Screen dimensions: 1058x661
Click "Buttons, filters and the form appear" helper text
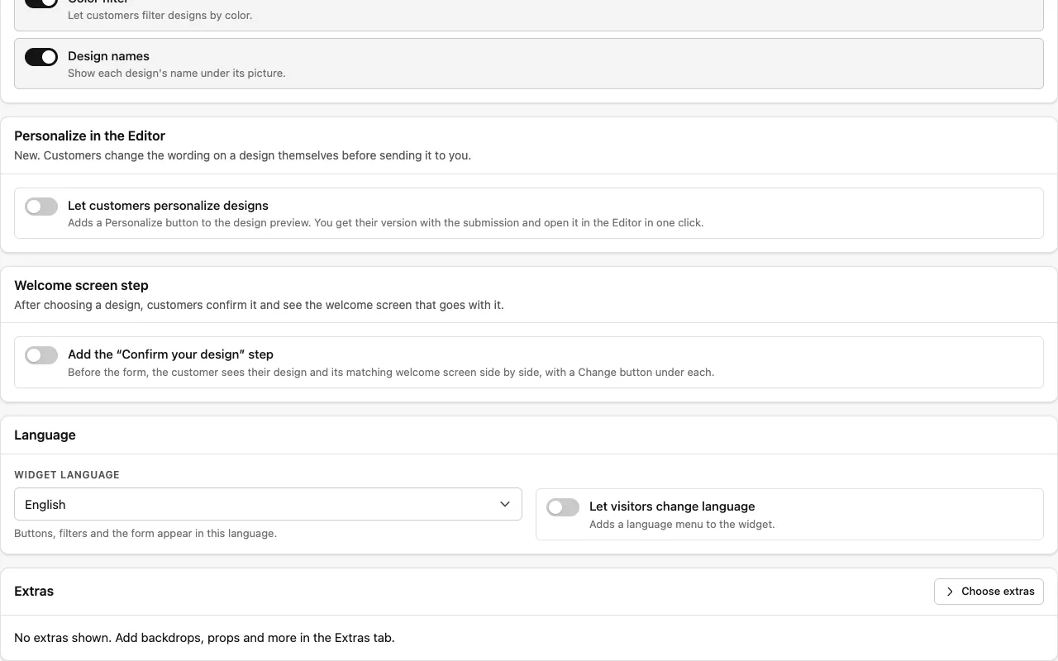point(145,533)
